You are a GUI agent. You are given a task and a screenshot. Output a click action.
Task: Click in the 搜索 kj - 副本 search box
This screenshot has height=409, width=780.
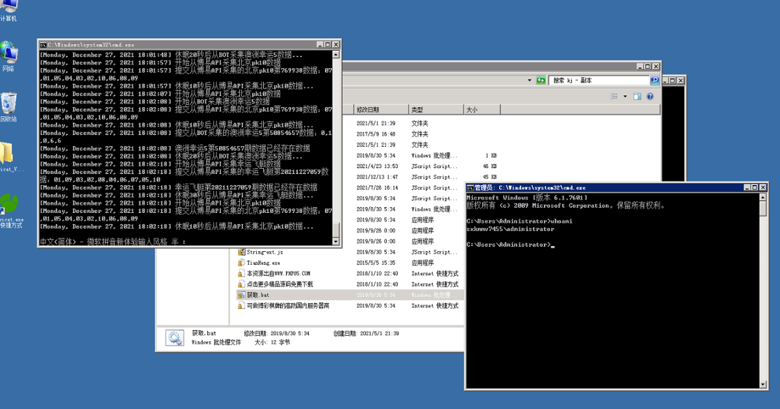599,81
